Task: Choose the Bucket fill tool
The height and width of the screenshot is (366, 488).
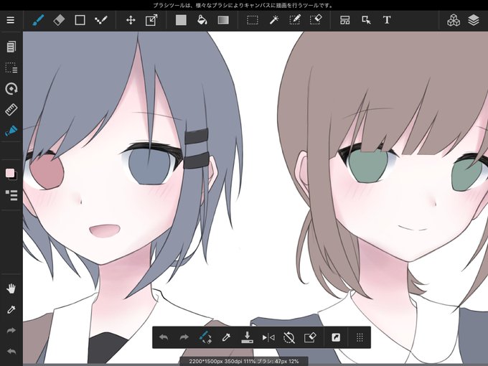Action: click(x=202, y=20)
